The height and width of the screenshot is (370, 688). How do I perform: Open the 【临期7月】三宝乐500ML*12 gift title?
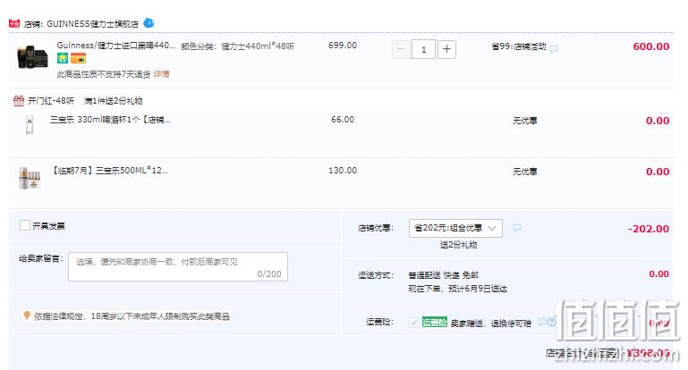click(110, 170)
